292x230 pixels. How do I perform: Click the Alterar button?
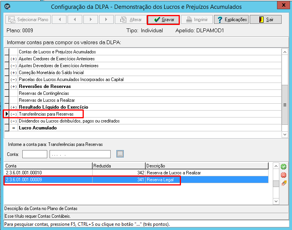[131, 20]
